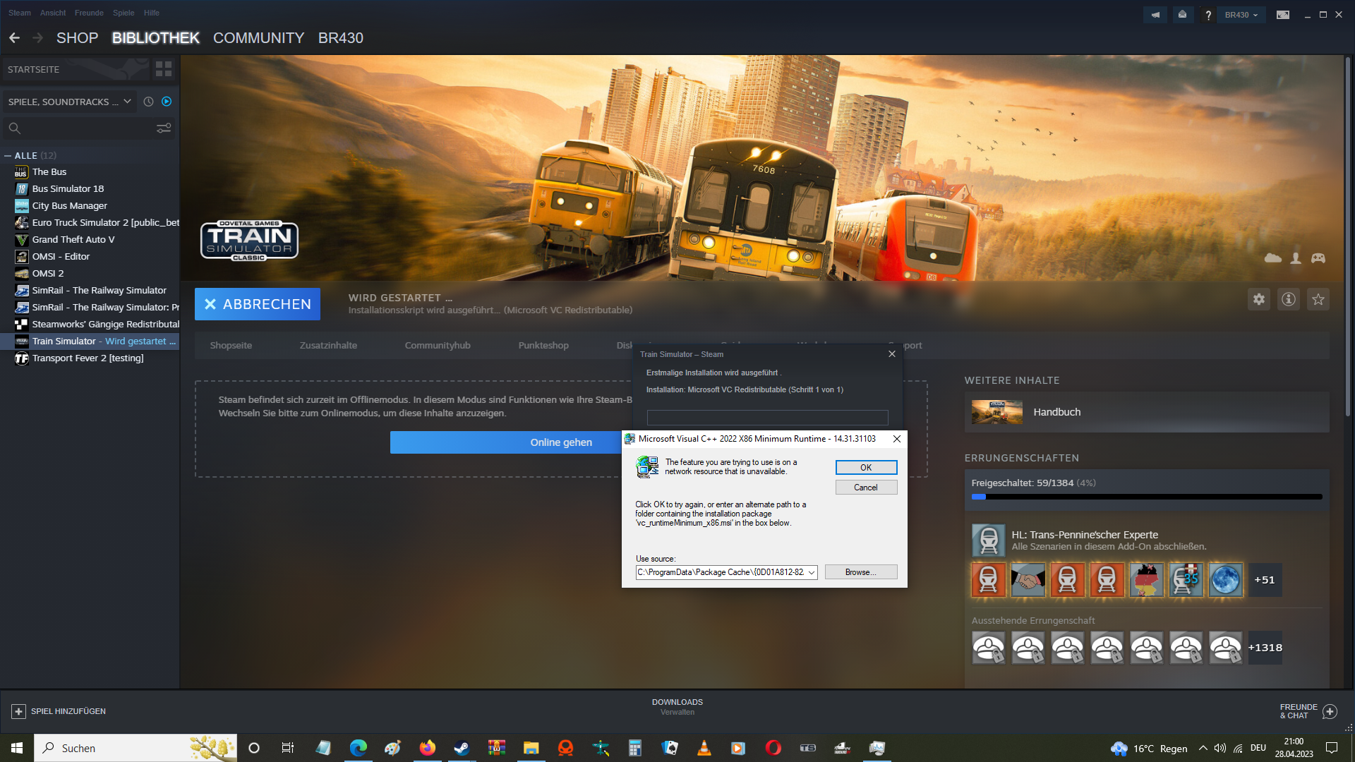Open the Spiele menu
Viewport: 1355px width, 762px height.
[x=124, y=13]
